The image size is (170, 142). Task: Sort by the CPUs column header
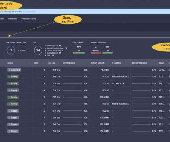36,63
